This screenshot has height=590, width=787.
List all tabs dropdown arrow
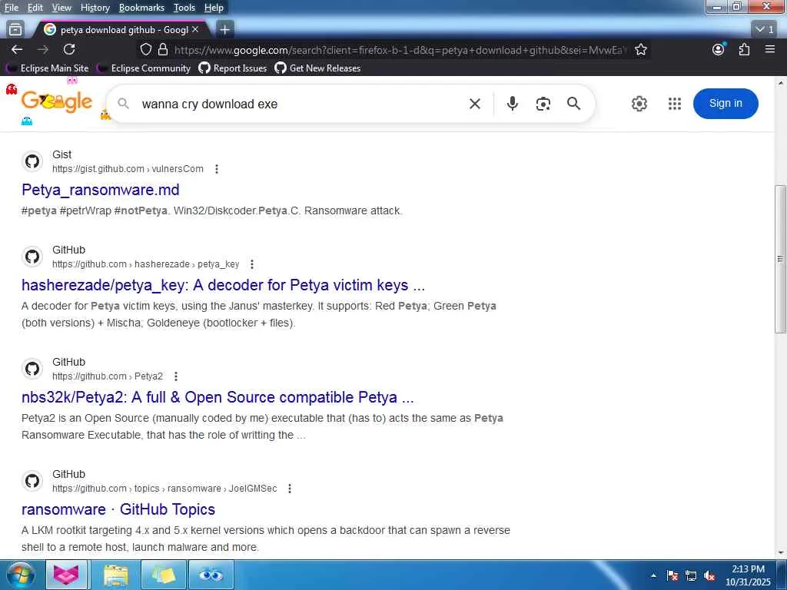pyautogui.click(x=765, y=30)
